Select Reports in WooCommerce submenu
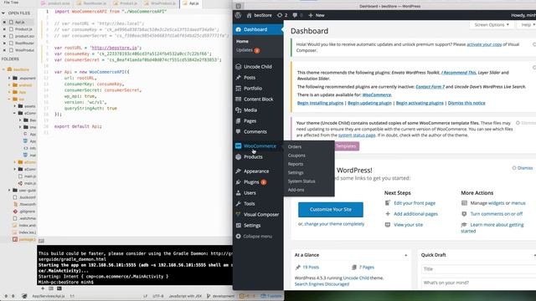The image size is (536, 301). [x=296, y=164]
